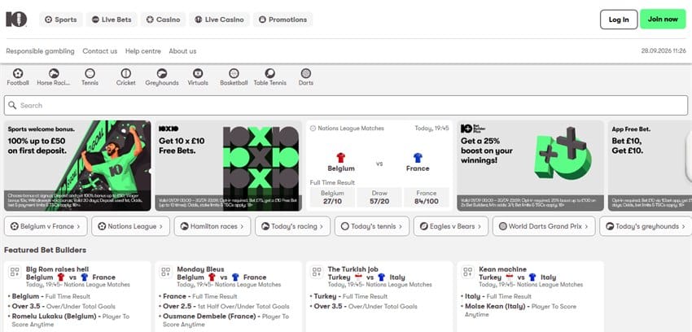692x332 pixels.
Task: Open the App Free Bet banner
Action: (x=650, y=166)
